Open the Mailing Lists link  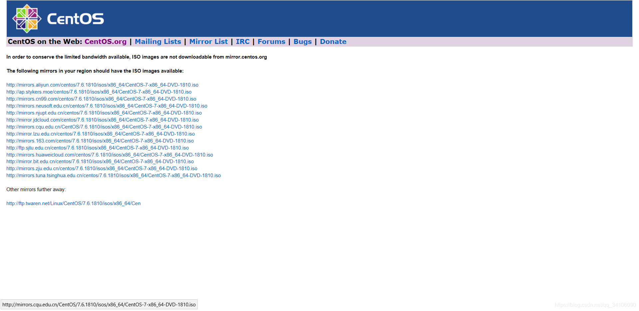158,42
